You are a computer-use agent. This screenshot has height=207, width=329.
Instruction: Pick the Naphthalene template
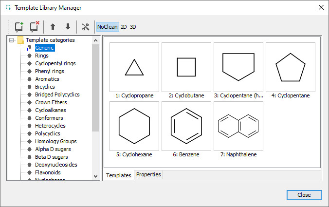coord(238,126)
